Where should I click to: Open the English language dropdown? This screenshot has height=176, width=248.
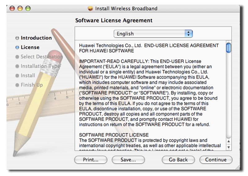pyautogui.click(x=153, y=33)
